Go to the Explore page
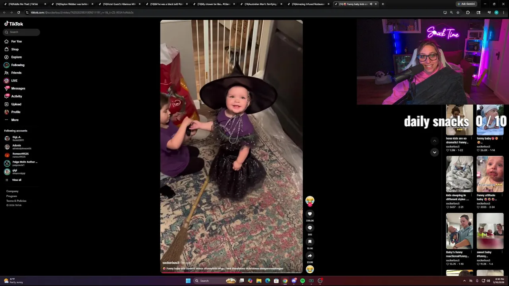 coord(13,57)
